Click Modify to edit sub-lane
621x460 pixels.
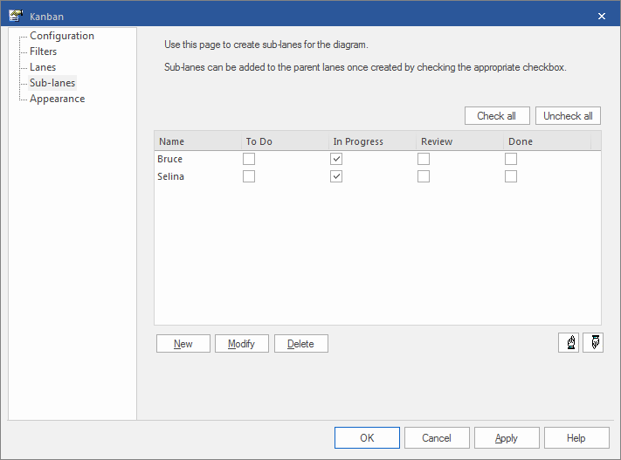click(x=241, y=344)
